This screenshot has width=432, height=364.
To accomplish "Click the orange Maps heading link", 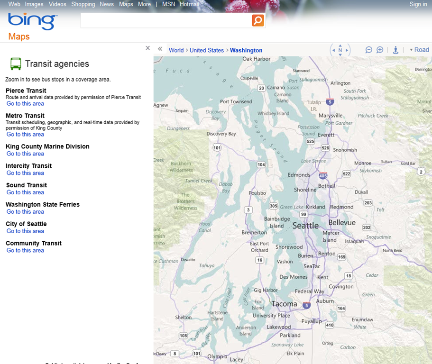I will point(19,36).
